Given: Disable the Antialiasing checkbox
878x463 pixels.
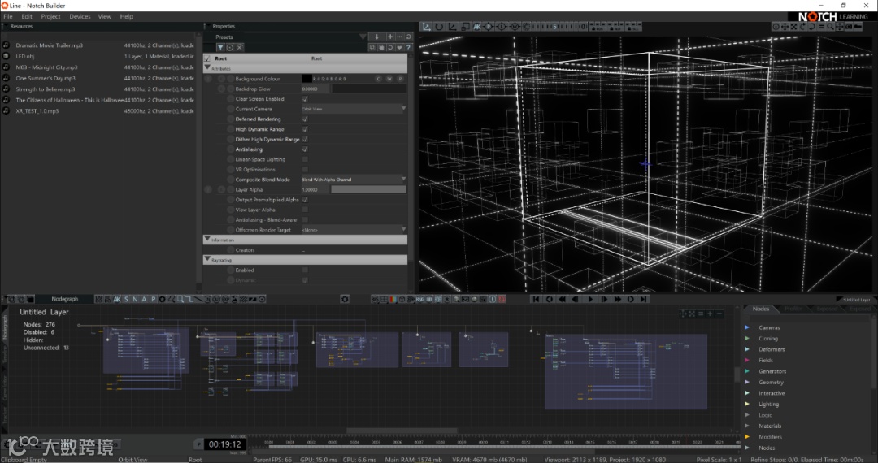Looking at the screenshot, I should coord(305,149).
